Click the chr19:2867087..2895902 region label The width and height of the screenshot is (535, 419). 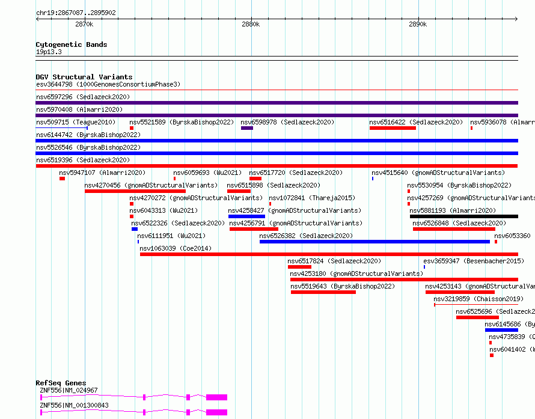pos(76,13)
